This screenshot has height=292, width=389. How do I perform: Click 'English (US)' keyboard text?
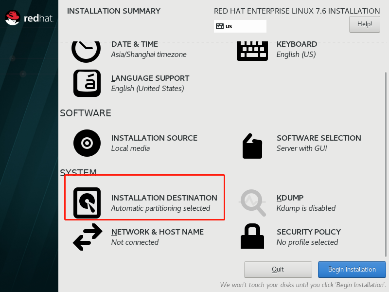pyautogui.click(x=296, y=55)
